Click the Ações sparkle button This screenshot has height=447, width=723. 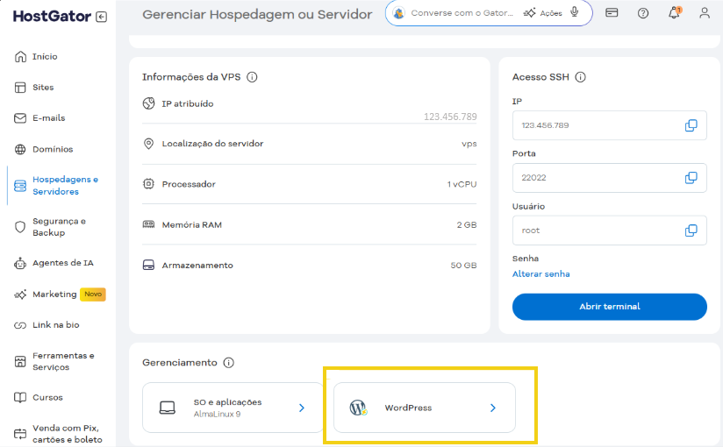tap(543, 13)
